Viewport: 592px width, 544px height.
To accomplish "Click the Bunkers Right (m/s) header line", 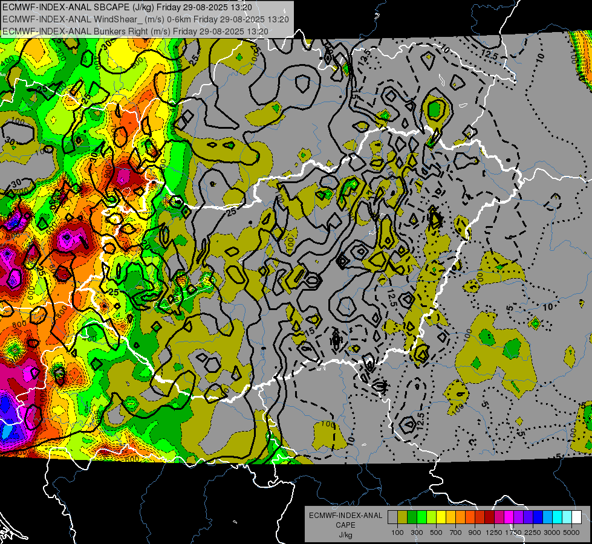I will tap(135, 31).
